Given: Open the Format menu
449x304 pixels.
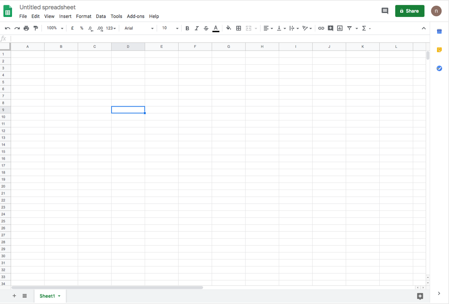Looking at the screenshot, I should pyautogui.click(x=84, y=16).
